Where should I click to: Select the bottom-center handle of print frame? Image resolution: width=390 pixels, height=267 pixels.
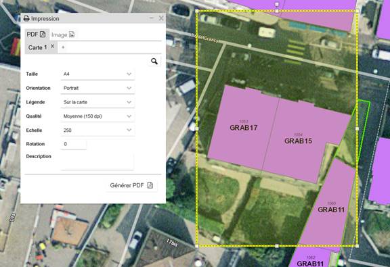click(277, 246)
